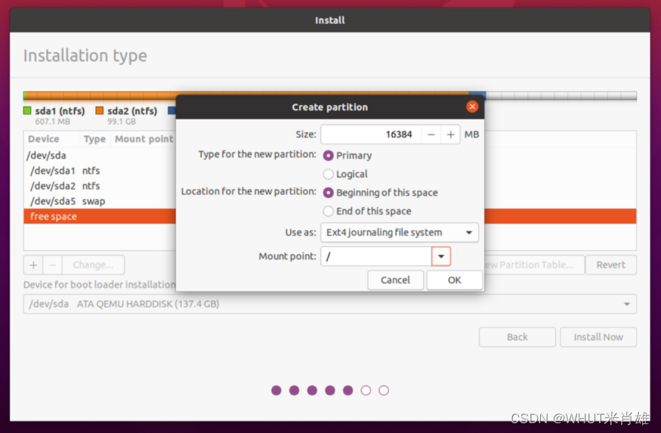Confirm partition with OK button
The image size is (661, 433).
click(x=455, y=280)
